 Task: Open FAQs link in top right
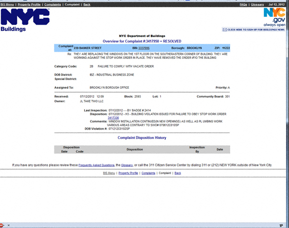[244, 4]
